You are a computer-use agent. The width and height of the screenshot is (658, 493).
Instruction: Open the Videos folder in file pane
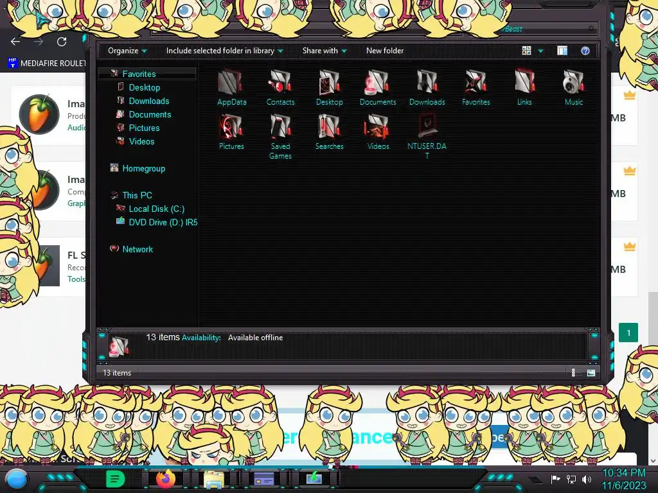378,132
